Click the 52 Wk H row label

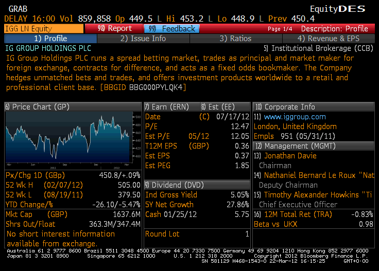(19, 185)
